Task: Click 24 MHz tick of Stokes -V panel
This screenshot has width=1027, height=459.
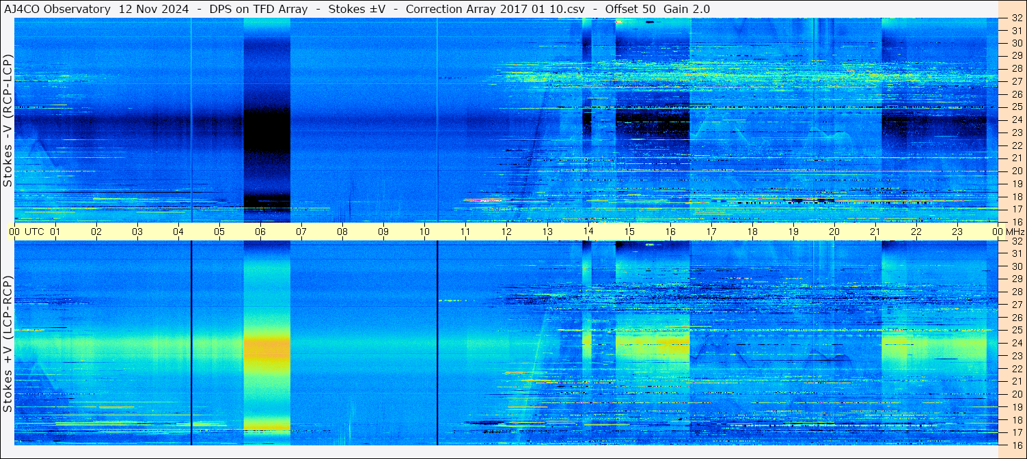Action: point(1017,120)
